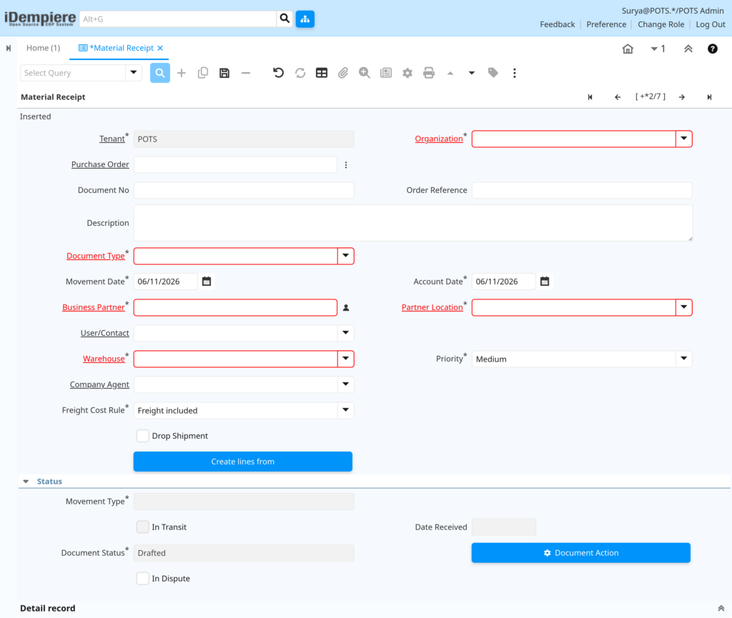
Task: Open the Business Partner lookup person icon
Action: (346, 307)
